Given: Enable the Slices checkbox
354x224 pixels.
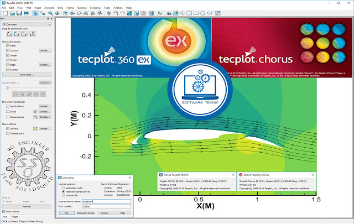Looking at the screenshot, I should [x=8, y=112].
